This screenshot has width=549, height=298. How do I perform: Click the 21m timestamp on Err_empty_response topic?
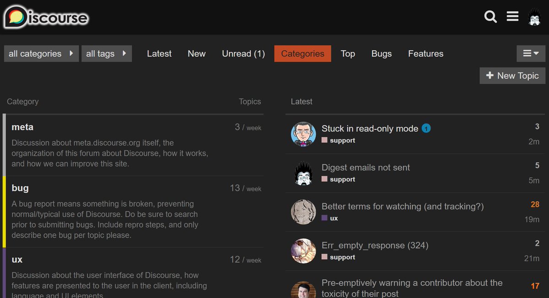(532, 258)
